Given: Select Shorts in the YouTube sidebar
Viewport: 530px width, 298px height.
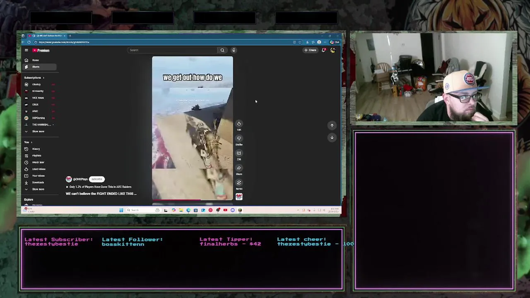Looking at the screenshot, I should (x=39, y=67).
